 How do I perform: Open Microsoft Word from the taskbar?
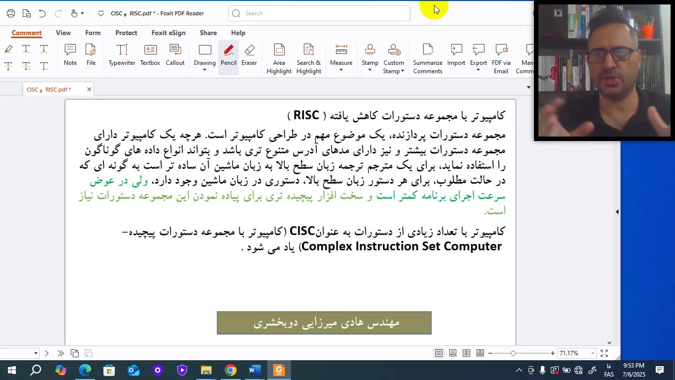point(255,370)
